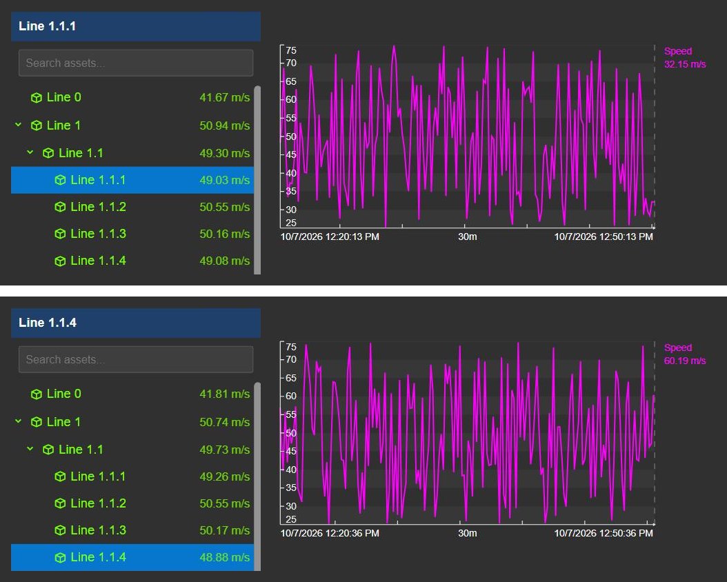Click cube icon of highlighted Line 1.1.1 in top panel
The width and height of the screenshot is (727, 582).
click(x=60, y=180)
